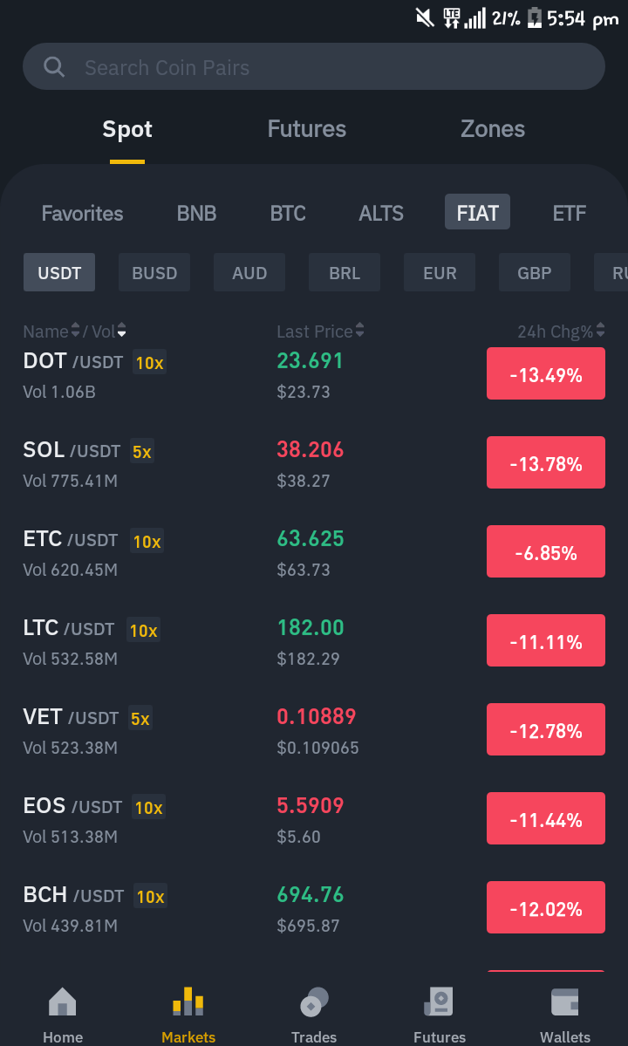
Task: Open the Trades coins icon
Action: [x=314, y=1002]
